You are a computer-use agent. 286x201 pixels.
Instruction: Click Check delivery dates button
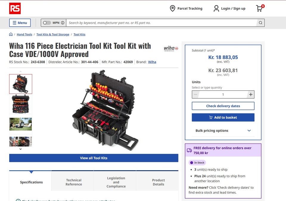223,106
